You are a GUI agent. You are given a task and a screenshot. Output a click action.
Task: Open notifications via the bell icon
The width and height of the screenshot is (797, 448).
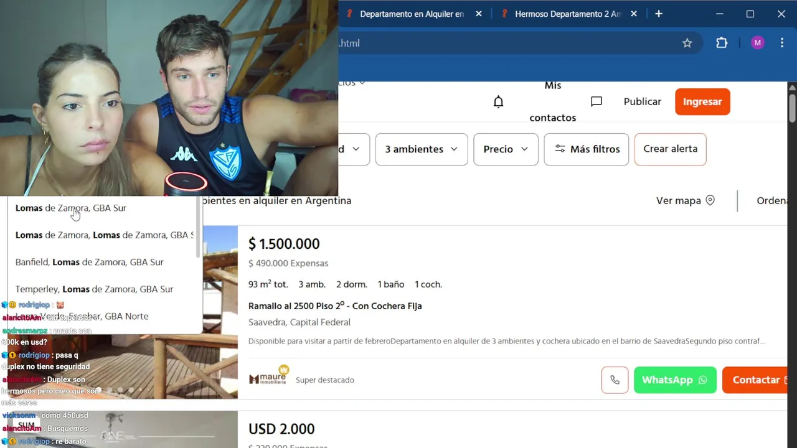pos(498,101)
